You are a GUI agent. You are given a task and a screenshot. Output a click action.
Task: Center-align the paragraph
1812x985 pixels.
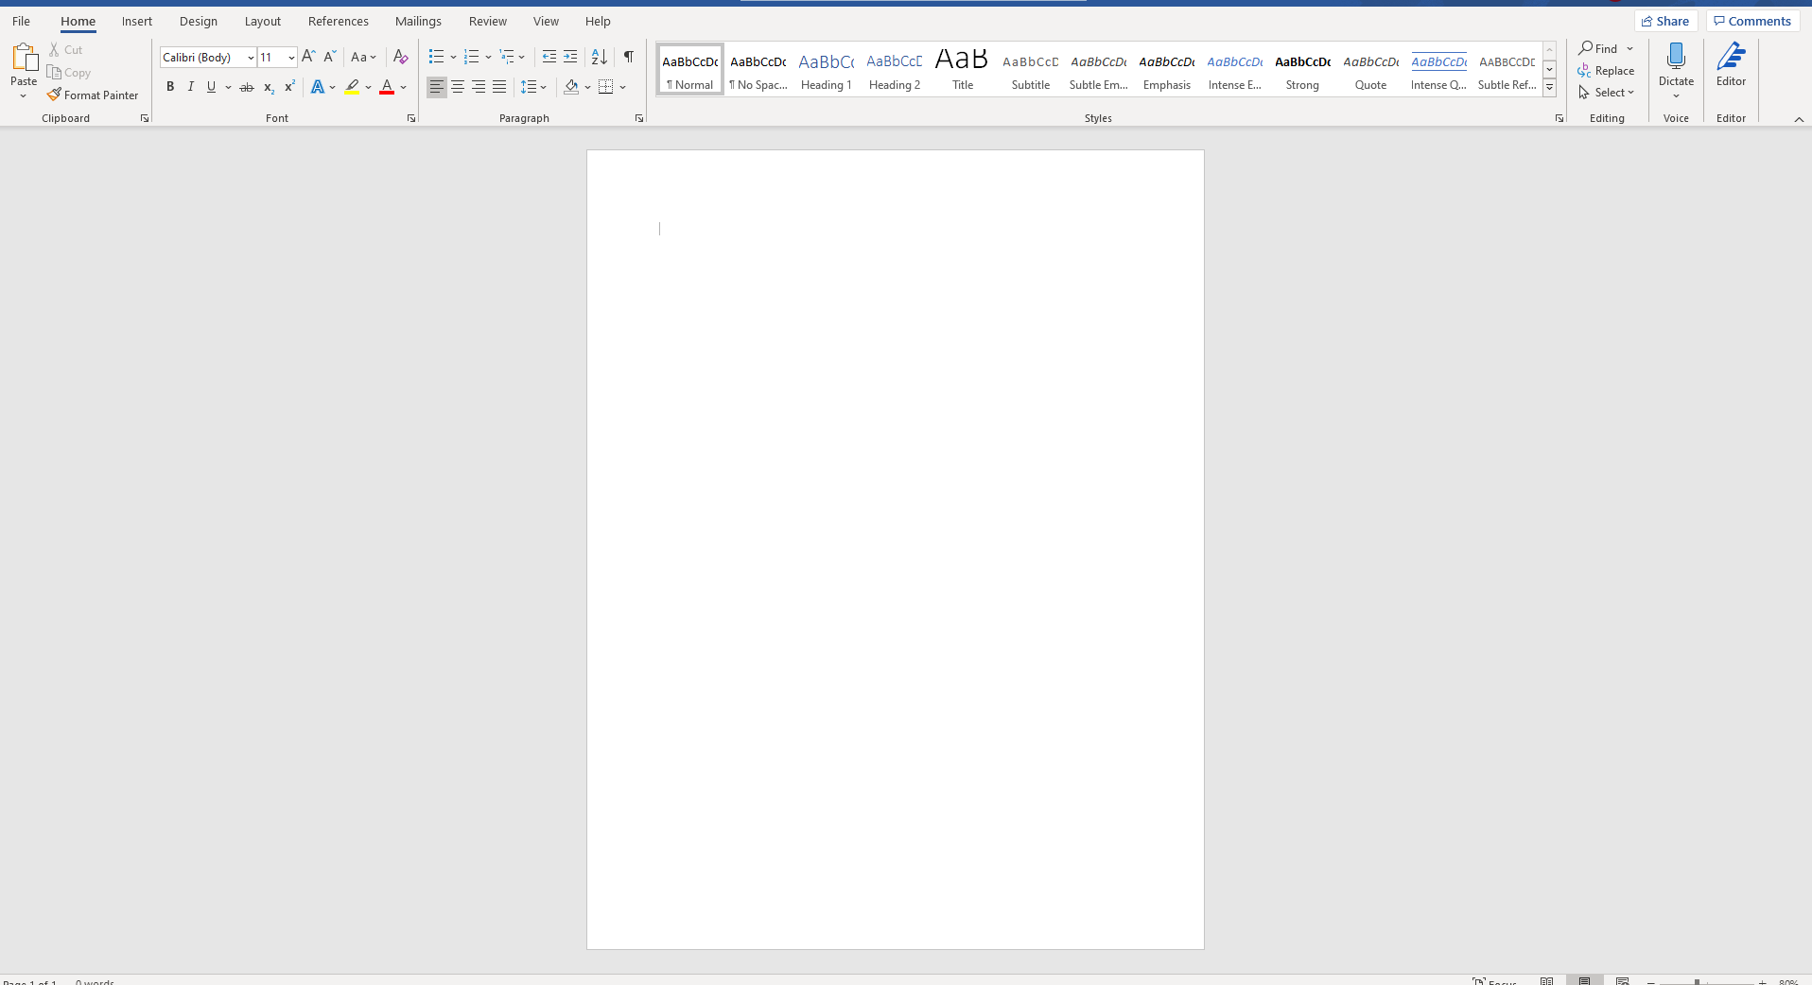(458, 87)
